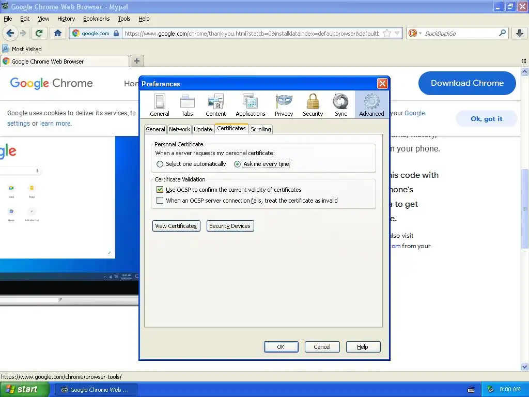Viewport: 529px width, 397px height.
Task: Click the site identity padlock icon
Action: point(116,33)
